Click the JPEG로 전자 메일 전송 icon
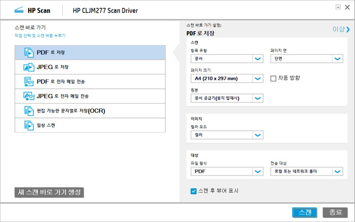The height and width of the screenshot is (222, 355). pos(28,96)
